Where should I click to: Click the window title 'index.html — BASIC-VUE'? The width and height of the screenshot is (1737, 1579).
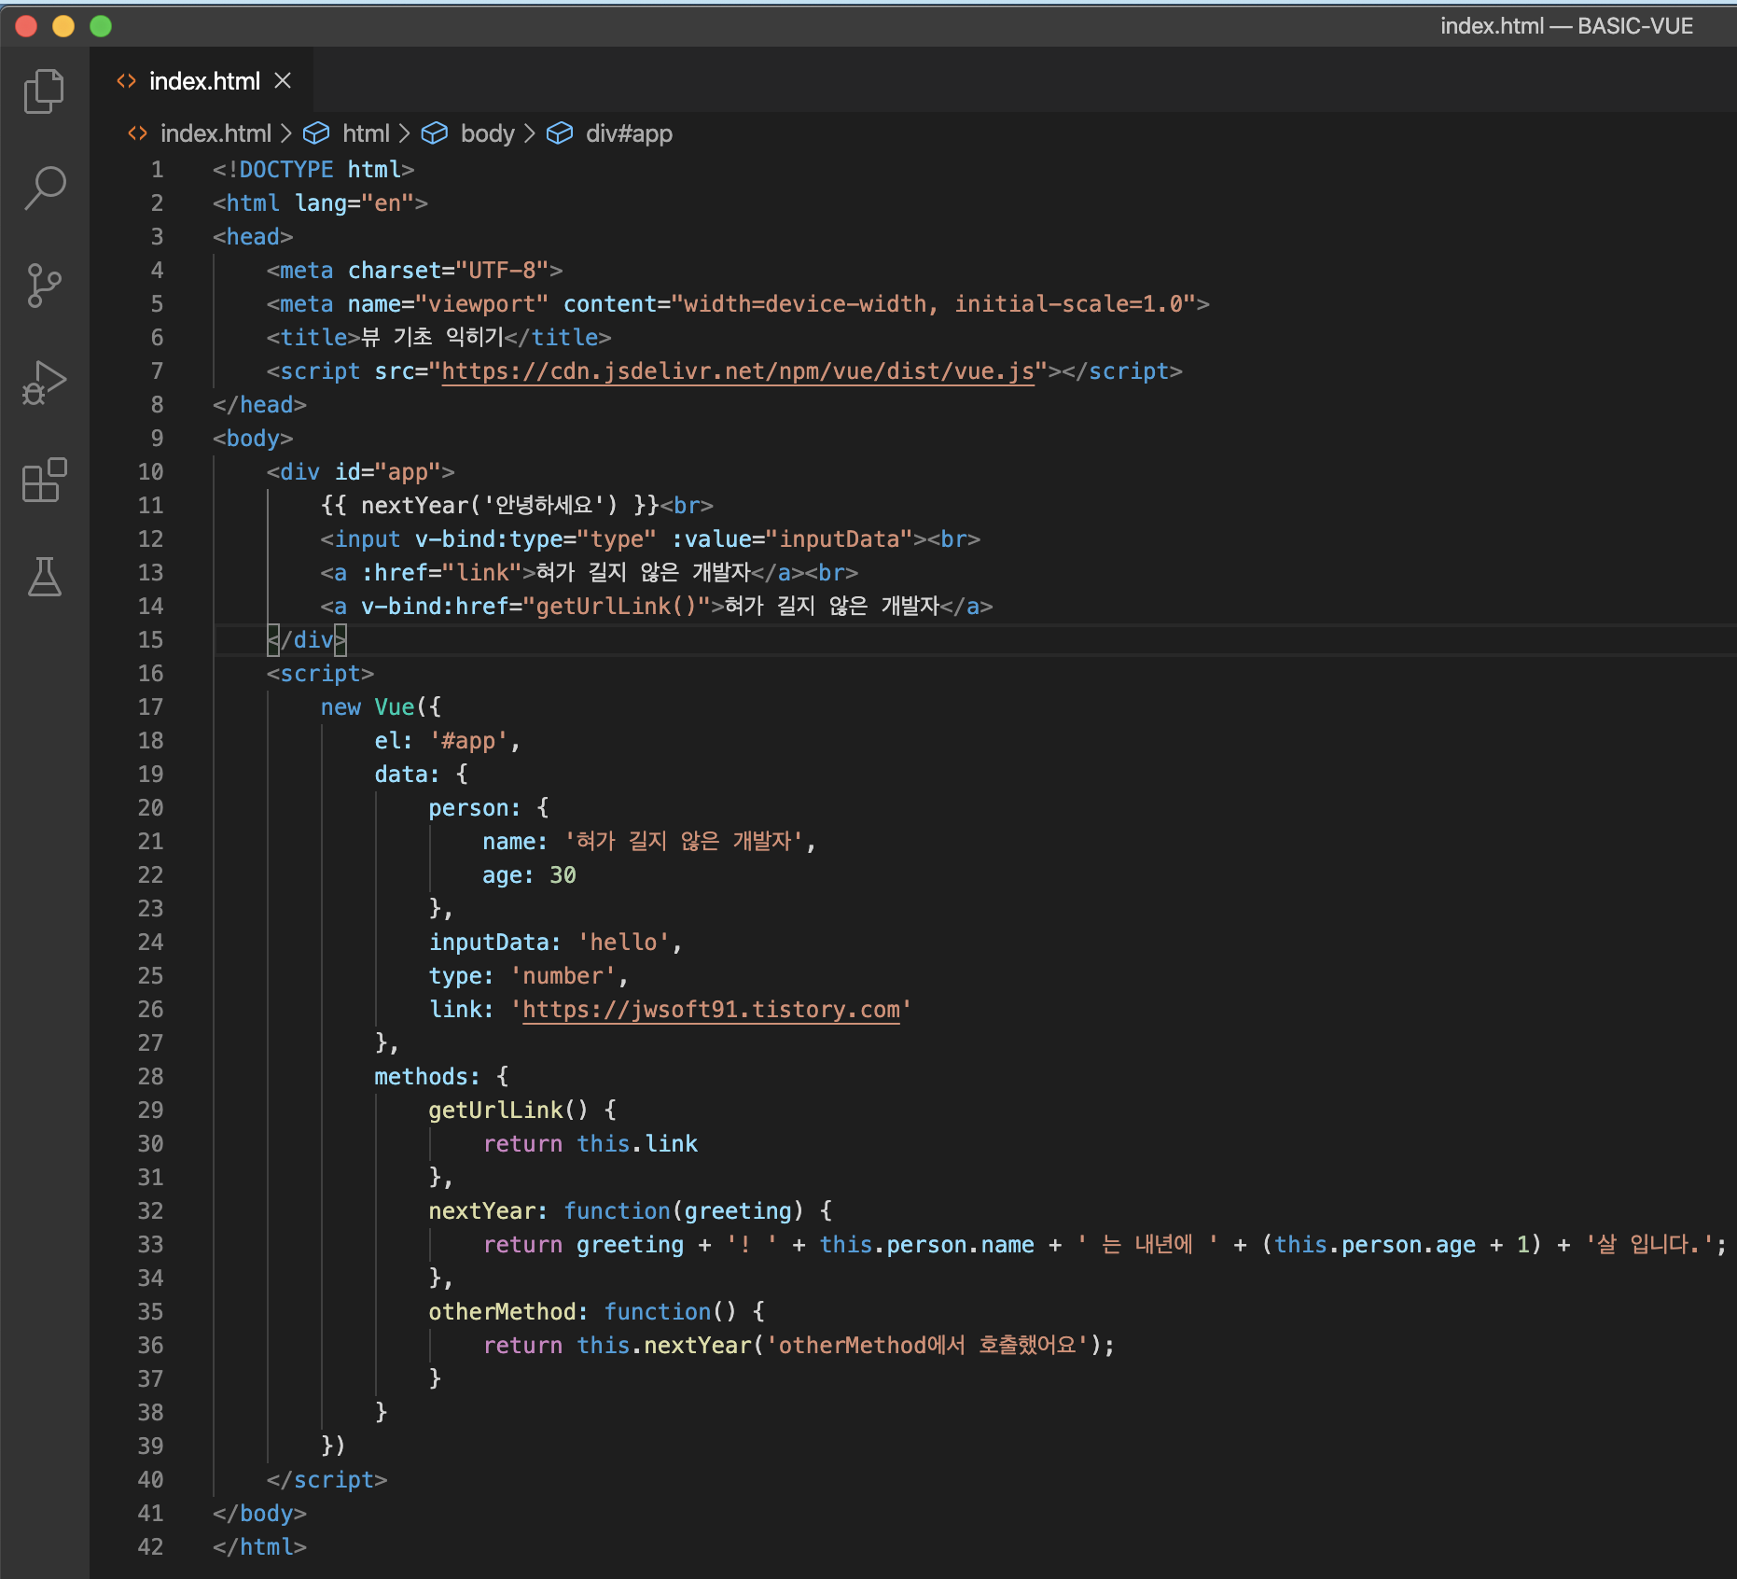tap(1566, 26)
